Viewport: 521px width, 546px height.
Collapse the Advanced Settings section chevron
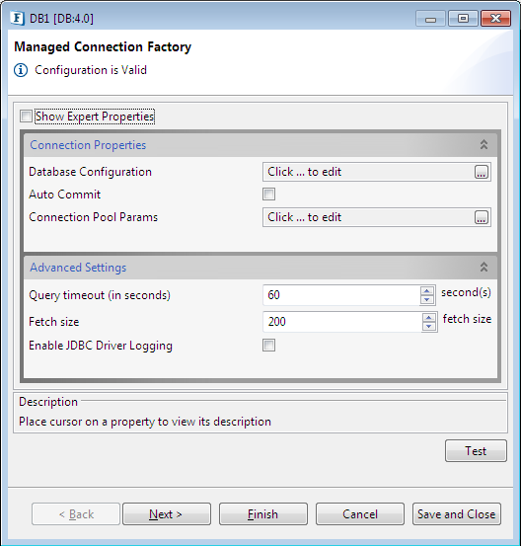click(484, 268)
